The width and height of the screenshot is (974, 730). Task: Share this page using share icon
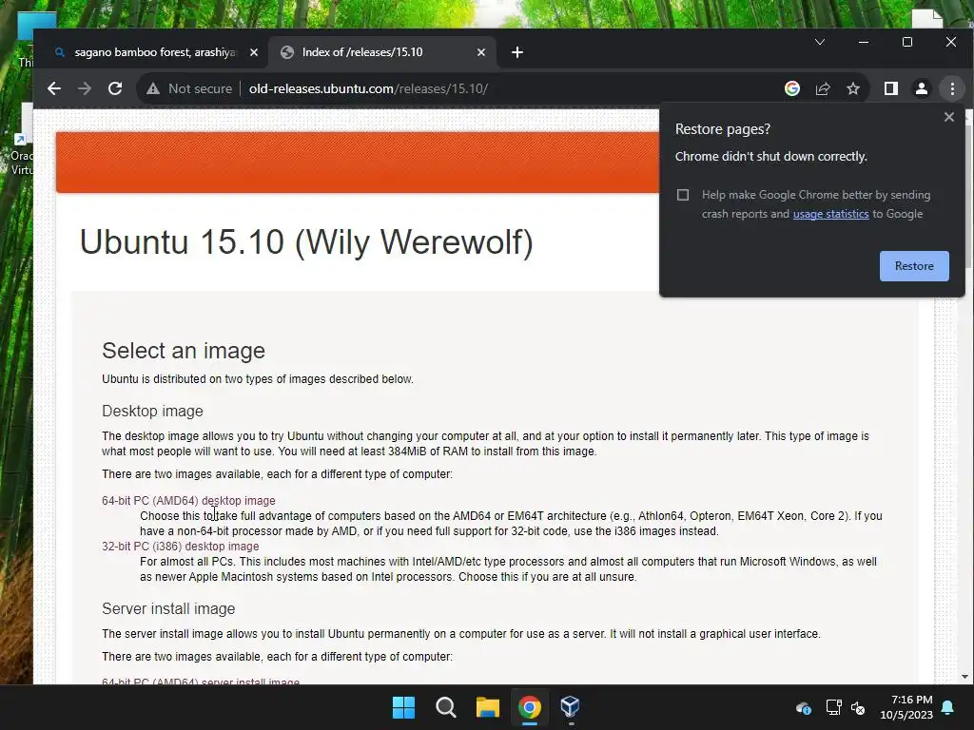coord(823,88)
